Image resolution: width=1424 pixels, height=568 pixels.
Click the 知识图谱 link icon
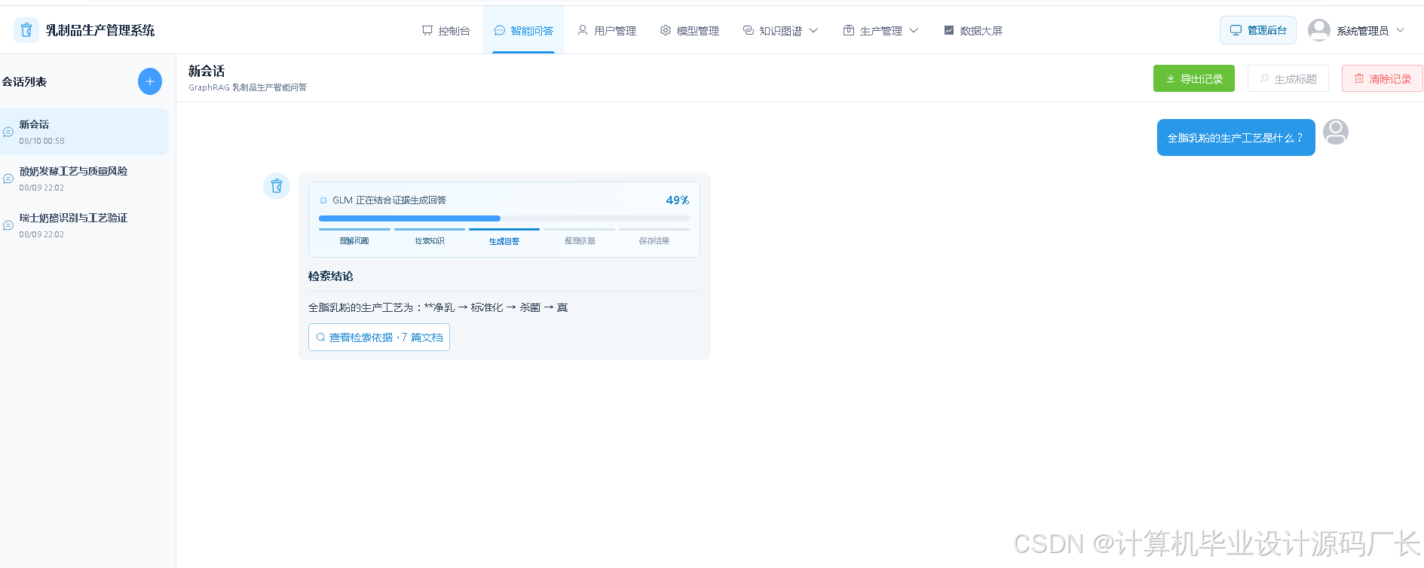pyautogui.click(x=749, y=30)
